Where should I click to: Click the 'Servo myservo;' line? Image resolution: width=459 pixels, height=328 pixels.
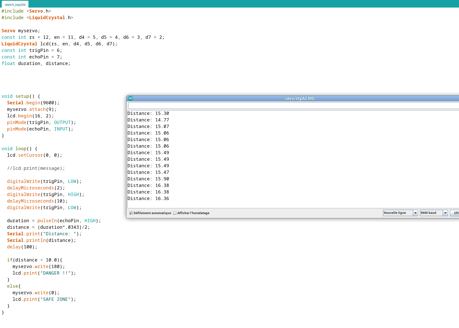point(21,31)
